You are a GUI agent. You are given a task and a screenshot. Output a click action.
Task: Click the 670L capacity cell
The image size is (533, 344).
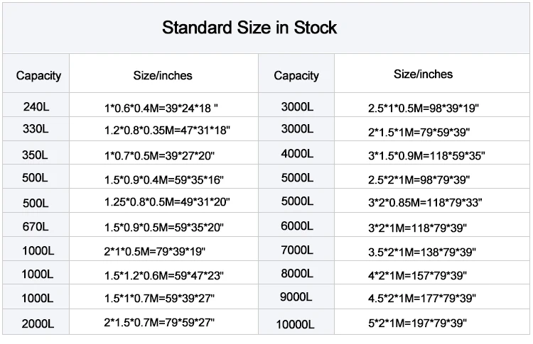[x=36, y=227]
